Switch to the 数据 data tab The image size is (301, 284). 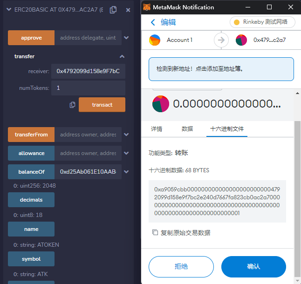pos(187,129)
